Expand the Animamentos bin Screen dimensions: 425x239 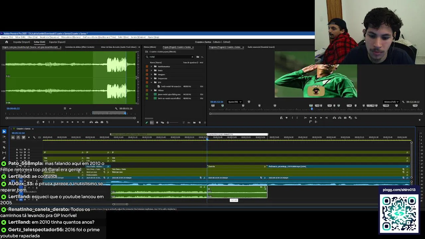tap(151, 66)
